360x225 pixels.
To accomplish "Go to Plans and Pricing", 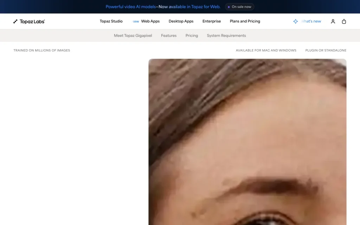I will tap(245, 21).
